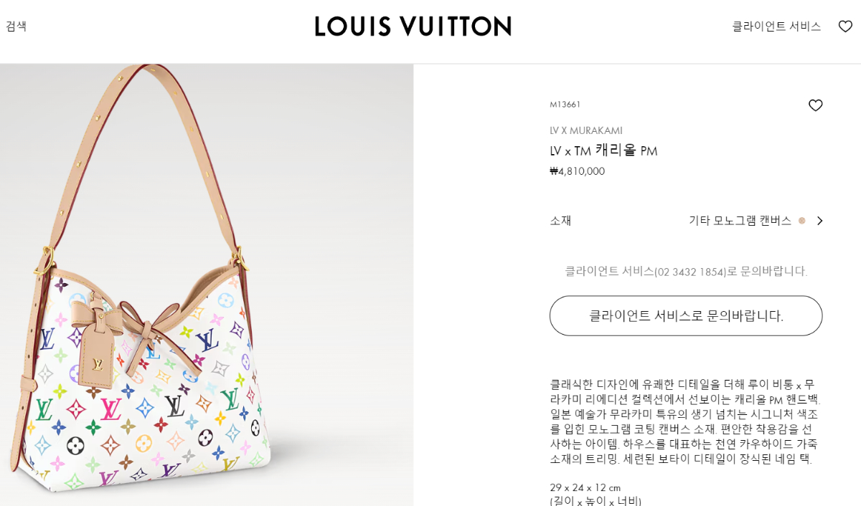The height and width of the screenshot is (506, 861).
Task: Click the 클라이언트 서비스로 문의바랍니다 button
Action: pos(686,316)
